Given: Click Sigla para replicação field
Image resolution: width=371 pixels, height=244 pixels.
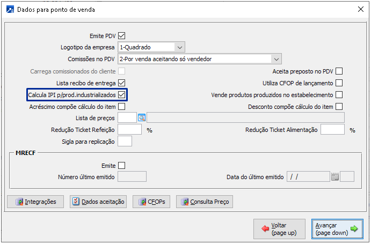Looking at the screenshot, I should pos(125,142).
